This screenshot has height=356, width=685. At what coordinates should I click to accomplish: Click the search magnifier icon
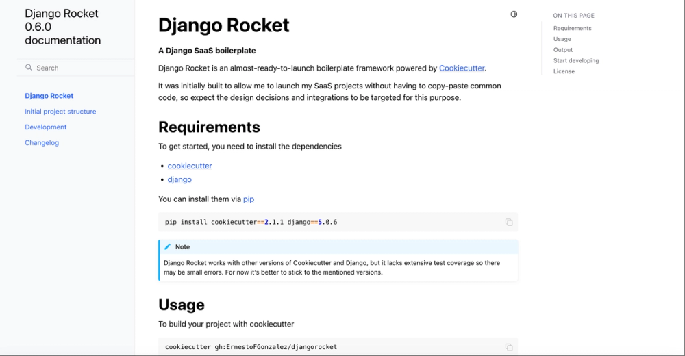coord(29,68)
